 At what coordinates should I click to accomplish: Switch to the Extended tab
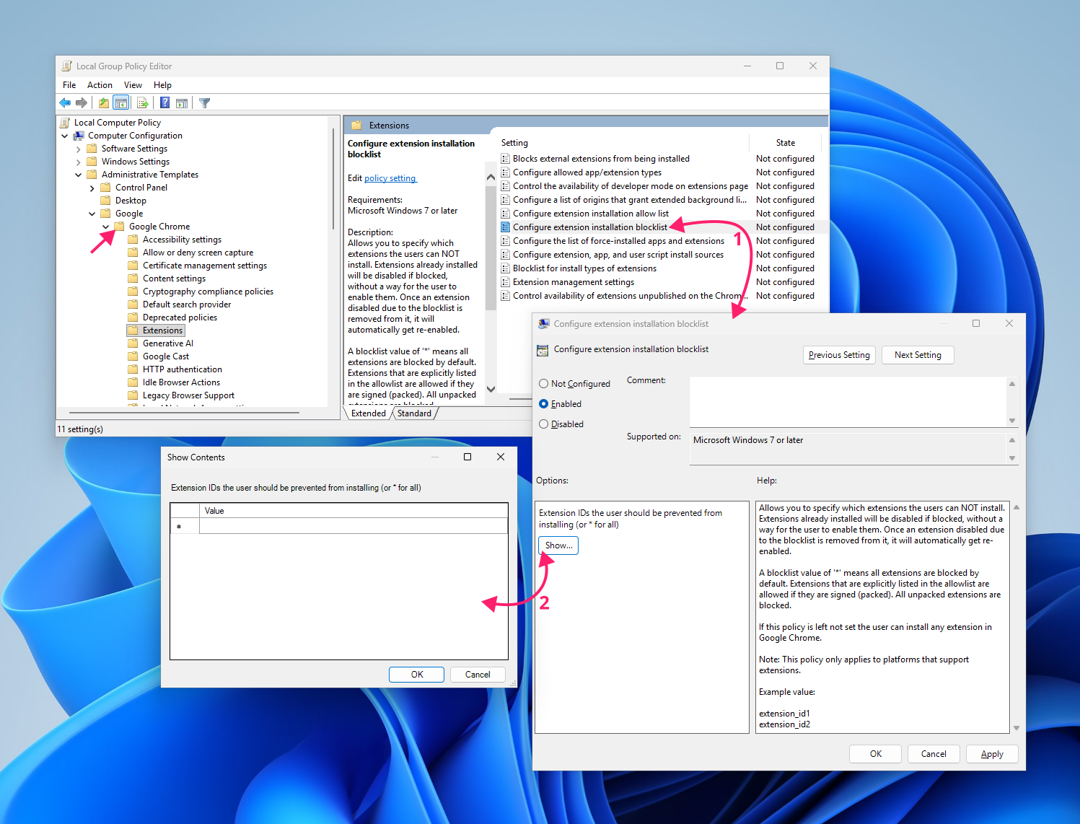pos(369,413)
